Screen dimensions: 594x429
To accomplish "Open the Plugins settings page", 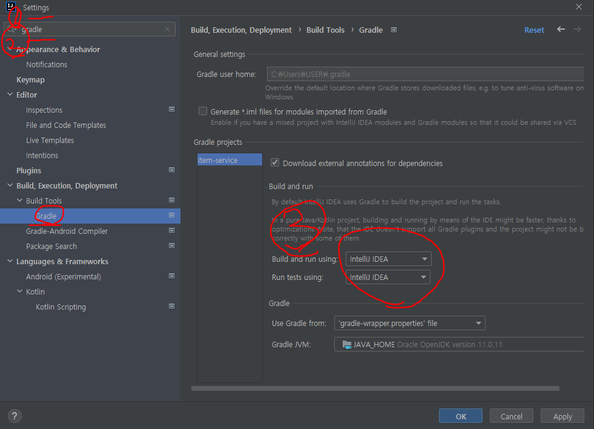I will point(28,170).
